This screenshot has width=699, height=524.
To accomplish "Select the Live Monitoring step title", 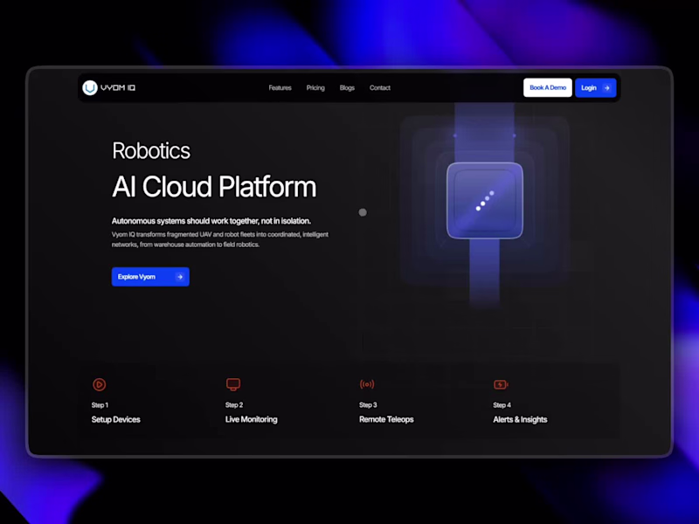I will tap(252, 419).
